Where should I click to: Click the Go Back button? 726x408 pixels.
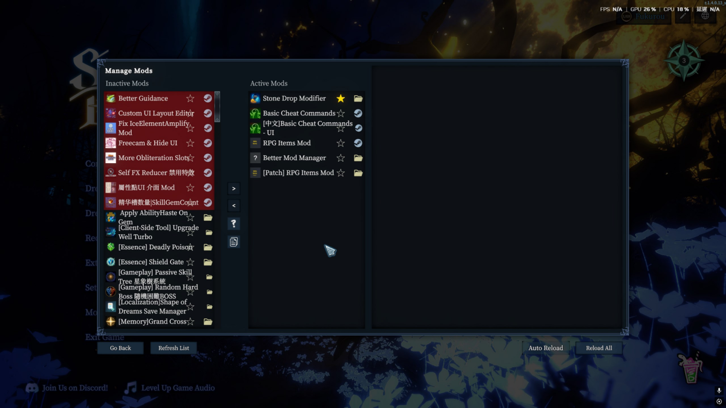point(120,348)
